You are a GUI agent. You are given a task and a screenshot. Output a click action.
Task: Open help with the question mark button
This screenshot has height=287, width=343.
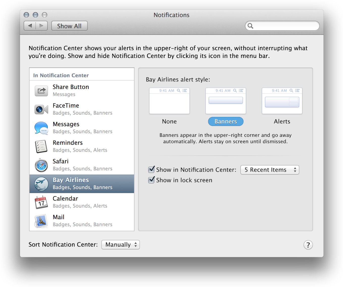[308, 245]
